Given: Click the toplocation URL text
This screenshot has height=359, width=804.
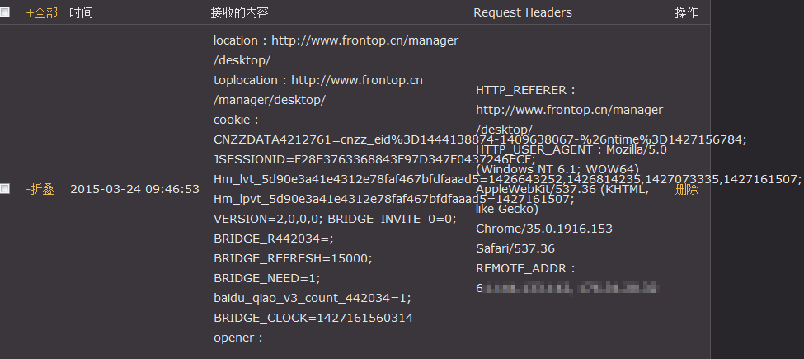Looking at the screenshot, I should pyautogui.click(x=318, y=90).
